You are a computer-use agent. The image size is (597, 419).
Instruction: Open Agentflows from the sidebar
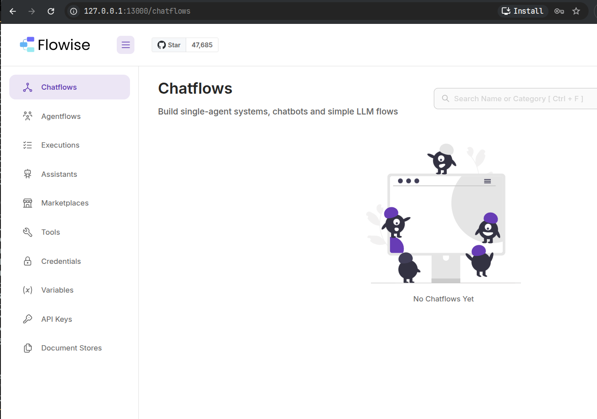(61, 116)
